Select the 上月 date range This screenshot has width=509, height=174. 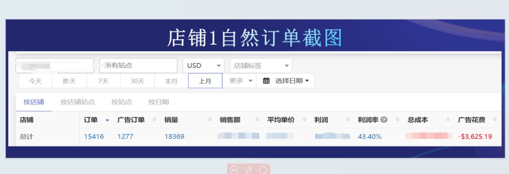pos(205,81)
